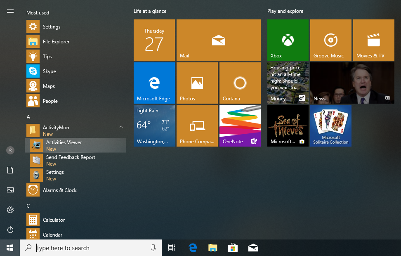Screen dimensions: 401x256
Task: Open the Groove Music tile
Action: pos(331,40)
